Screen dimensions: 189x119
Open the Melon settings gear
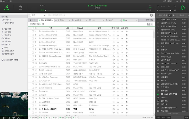point(11,1)
